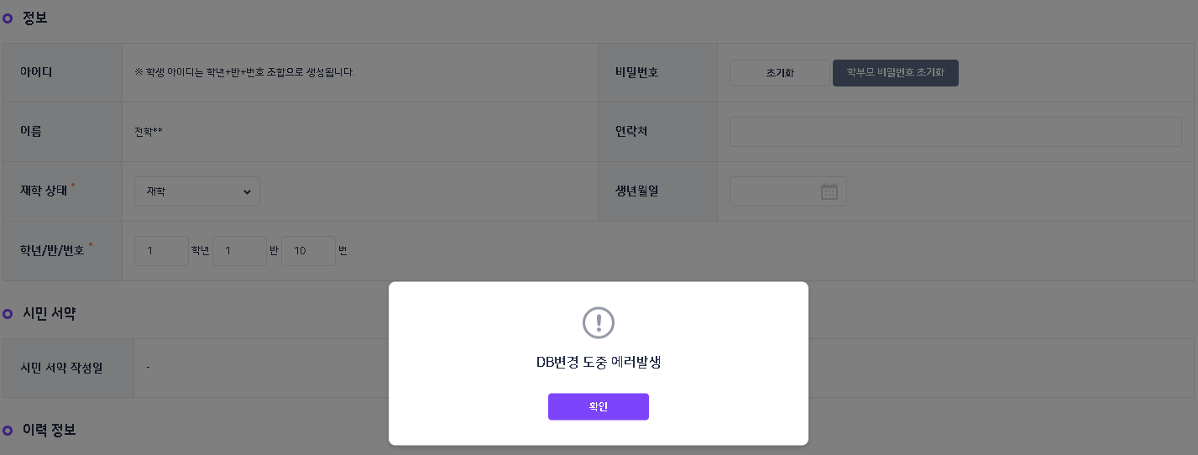Click the 학년 number input showing 1
1198x455 pixels.
point(161,251)
